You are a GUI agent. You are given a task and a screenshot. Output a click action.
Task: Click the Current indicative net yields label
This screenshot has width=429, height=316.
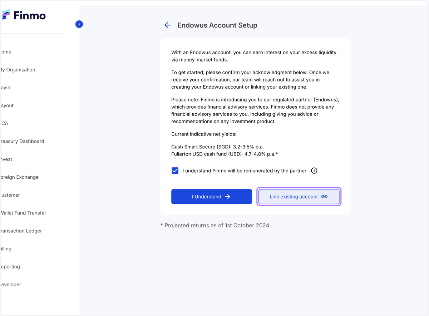(204, 134)
